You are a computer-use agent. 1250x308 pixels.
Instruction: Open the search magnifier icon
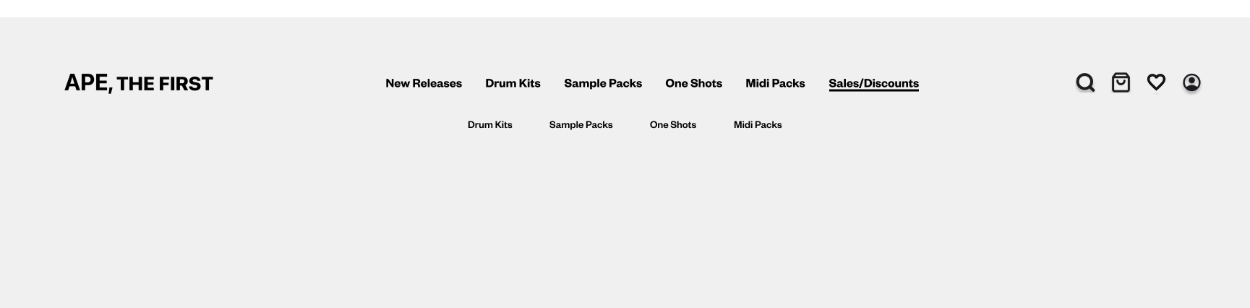(1084, 82)
